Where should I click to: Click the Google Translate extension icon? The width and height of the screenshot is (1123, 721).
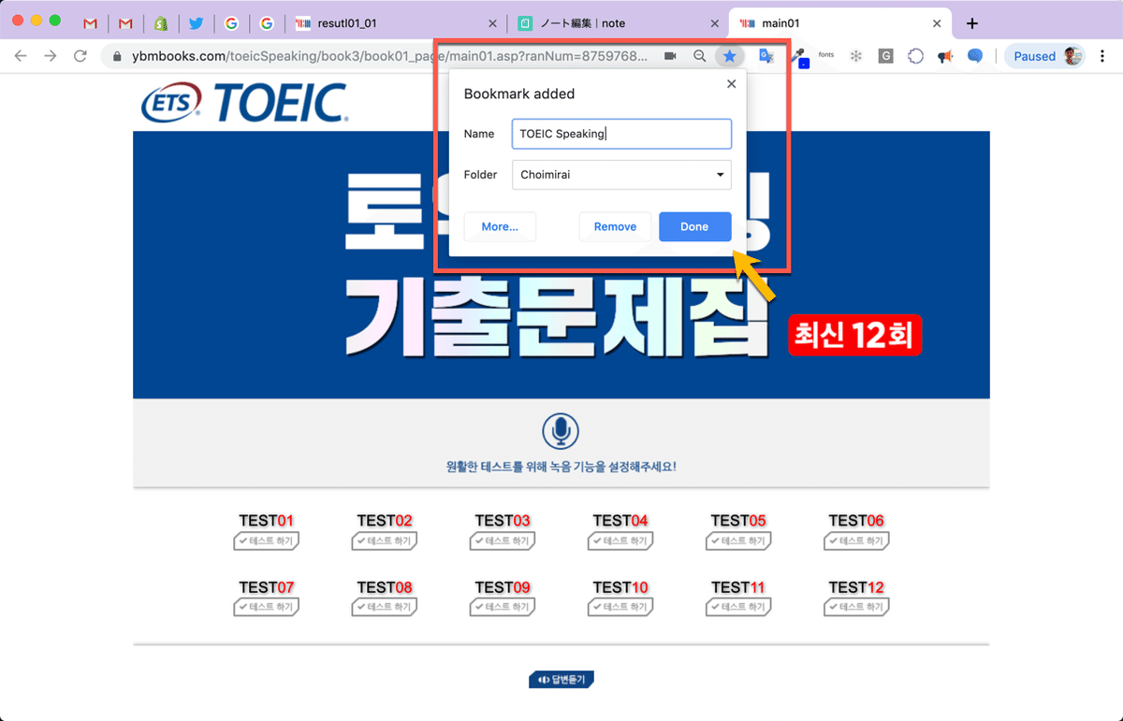pyautogui.click(x=766, y=56)
